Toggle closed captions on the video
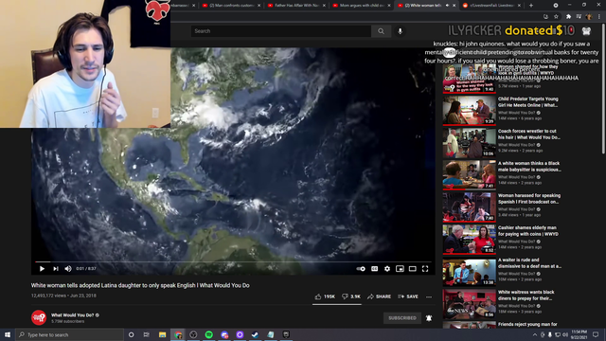This screenshot has height=341, width=606. pyautogui.click(x=375, y=269)
